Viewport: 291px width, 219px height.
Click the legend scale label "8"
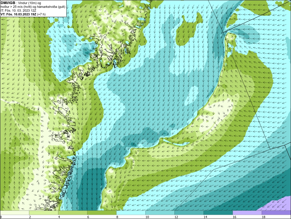pyautogui.click(x=117, y=217)
